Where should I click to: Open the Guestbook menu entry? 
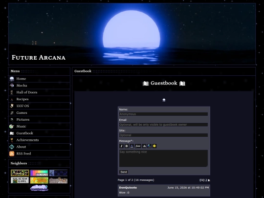pyautogui.click(x=25, y=133)
